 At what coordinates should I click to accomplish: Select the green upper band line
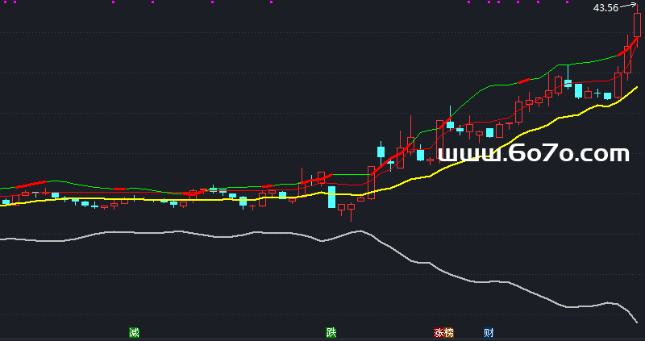(x=484, y=85)
